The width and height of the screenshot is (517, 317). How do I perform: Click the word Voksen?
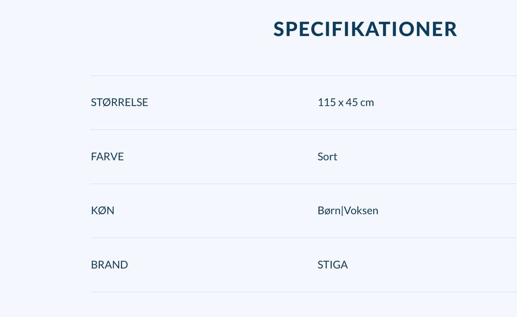pos(361,211)
